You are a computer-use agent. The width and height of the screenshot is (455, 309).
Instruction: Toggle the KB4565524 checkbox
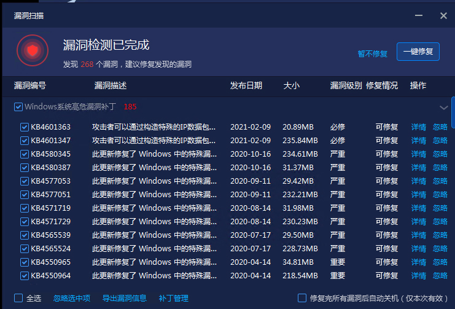(x=25, y=249)
